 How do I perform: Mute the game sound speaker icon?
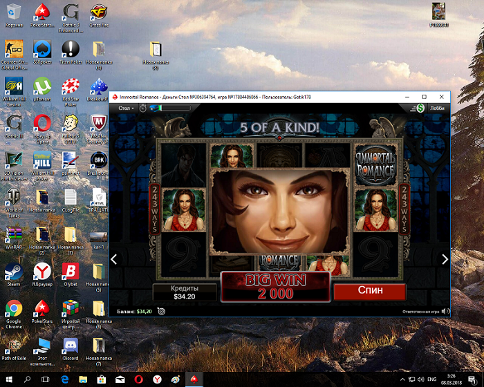445,312
